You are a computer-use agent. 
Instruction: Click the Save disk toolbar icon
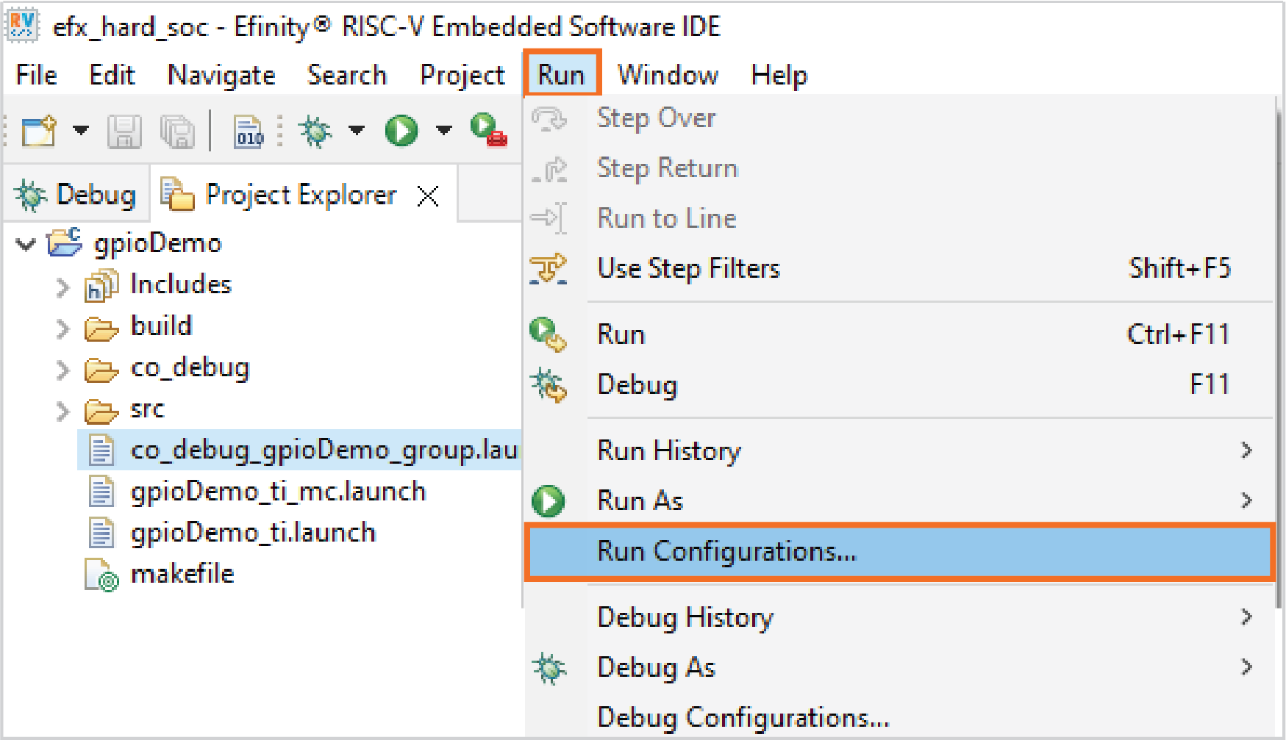124,132
